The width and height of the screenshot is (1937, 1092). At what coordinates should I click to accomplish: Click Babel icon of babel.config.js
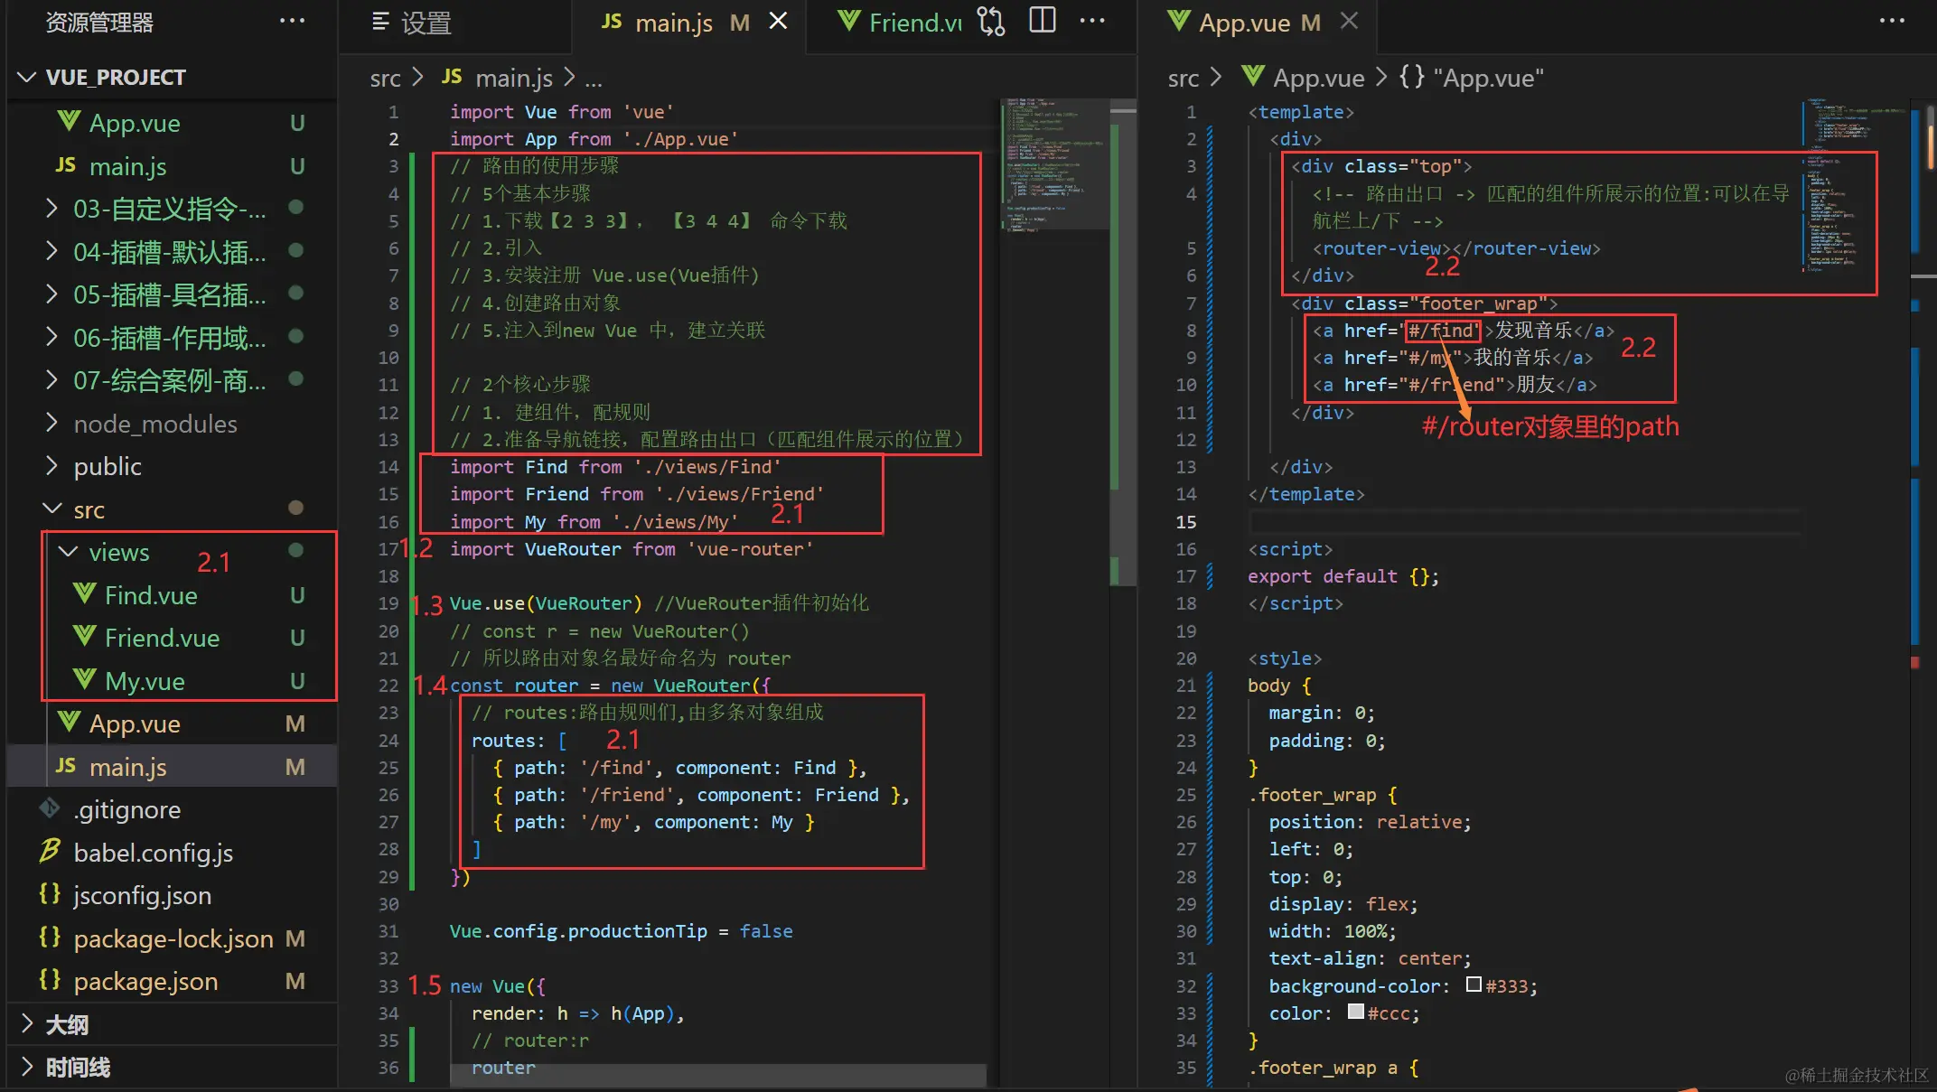pyautogui.click(x=50, y=851)
